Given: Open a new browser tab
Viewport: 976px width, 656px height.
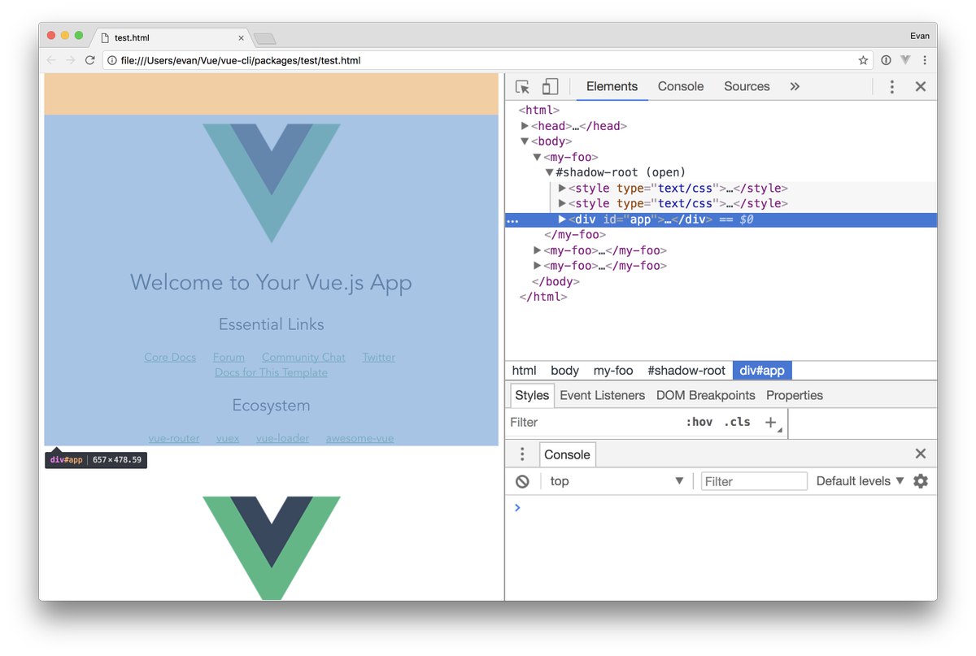Looking at the screenshot, I should tap(265, 38).
